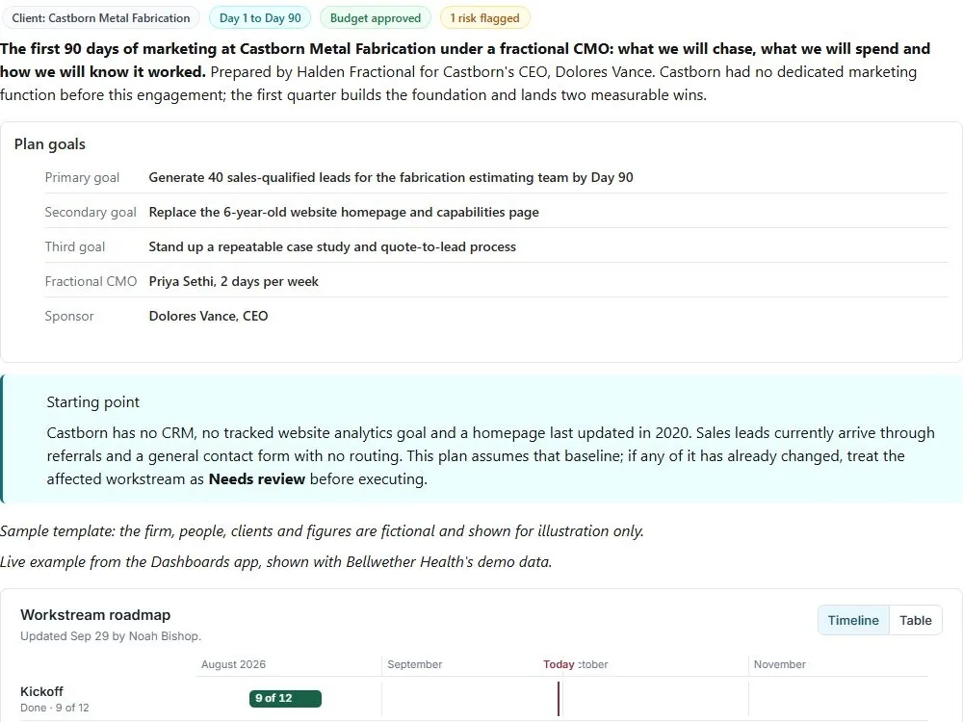Click the Client: Castborn Metal Fabrication chip
Image resolution: width=963 pixels, height=722 pixels.
[x=101, y=17]
